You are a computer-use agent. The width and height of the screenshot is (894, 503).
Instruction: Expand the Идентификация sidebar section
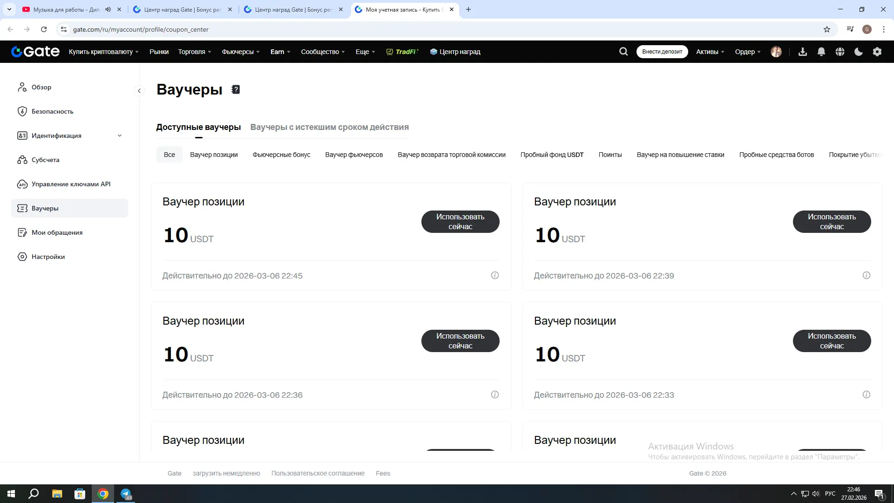pos(120,136)
